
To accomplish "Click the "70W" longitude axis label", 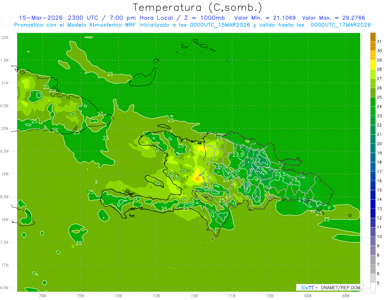I will pyautogui.click(x=270, y=295).
